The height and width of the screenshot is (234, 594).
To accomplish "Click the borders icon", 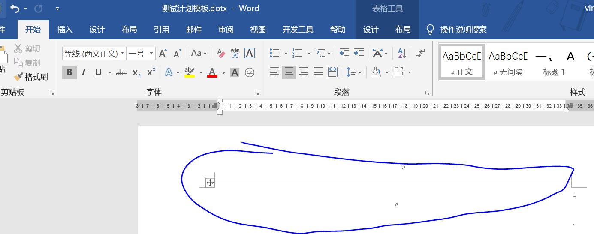I will [x=398, y=72].
